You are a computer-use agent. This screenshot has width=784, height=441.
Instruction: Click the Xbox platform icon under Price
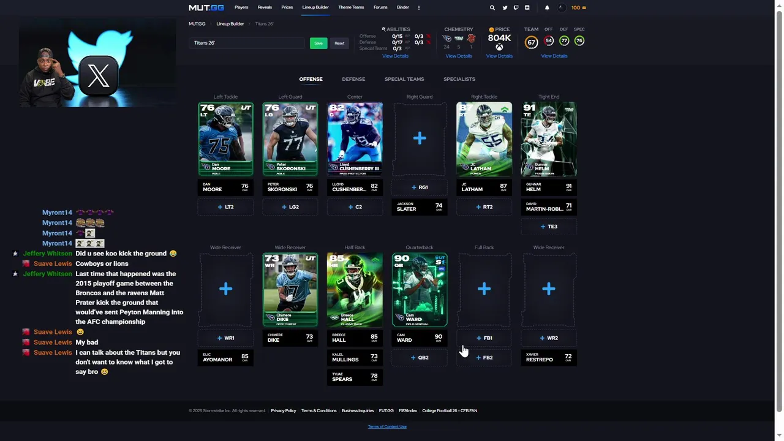click(x=499, y=47)
